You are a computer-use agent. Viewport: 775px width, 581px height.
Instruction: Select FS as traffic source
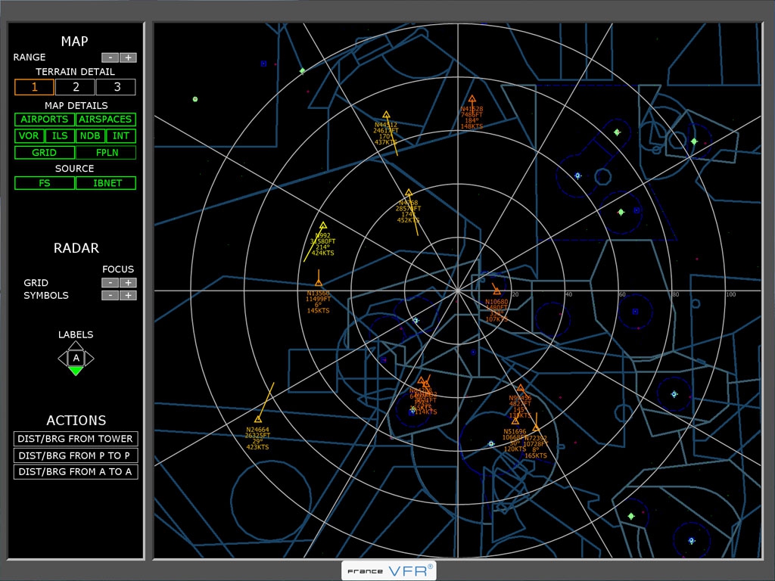(x=45, y=183)
